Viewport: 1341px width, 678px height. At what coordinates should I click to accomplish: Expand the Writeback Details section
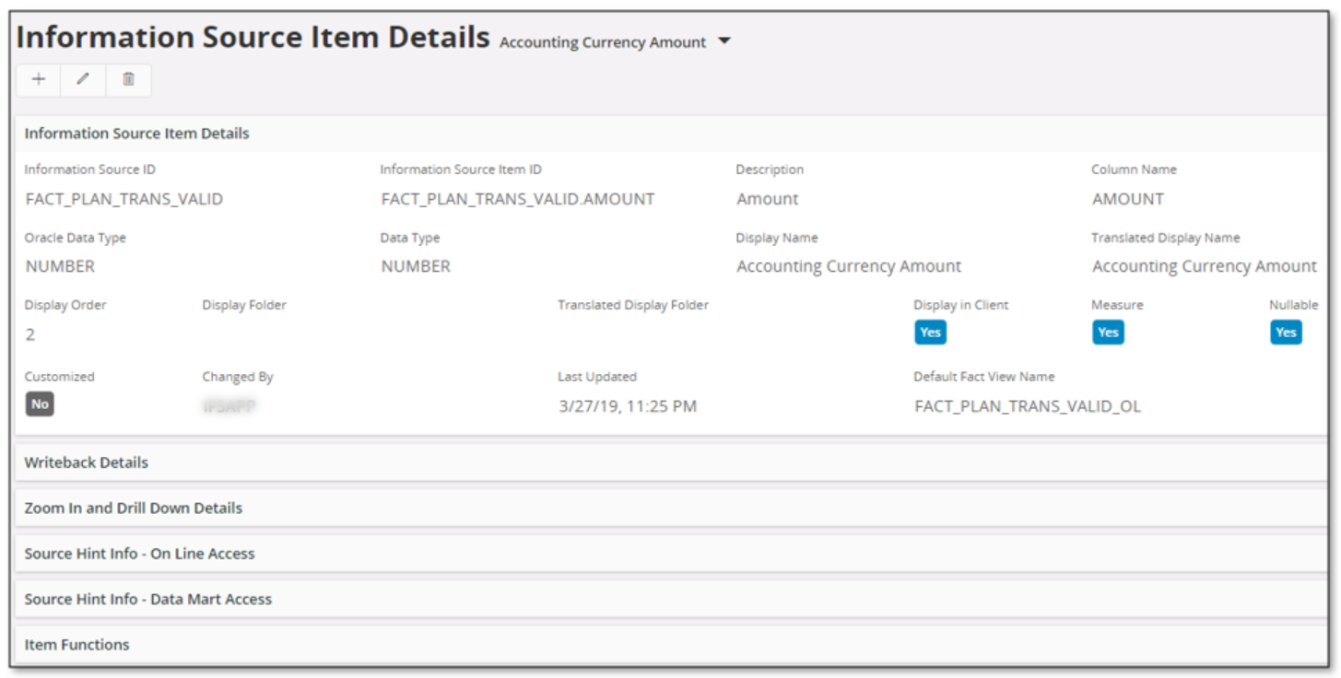click(x=86, y=462)
